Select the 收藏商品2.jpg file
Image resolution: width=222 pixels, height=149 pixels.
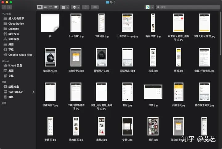point(50,92)
